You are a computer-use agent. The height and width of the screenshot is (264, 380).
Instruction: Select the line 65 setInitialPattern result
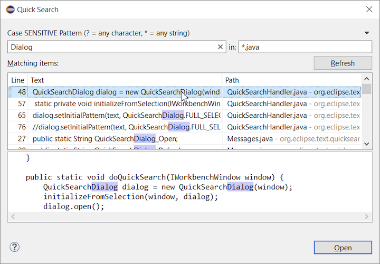tap(126, 115)
